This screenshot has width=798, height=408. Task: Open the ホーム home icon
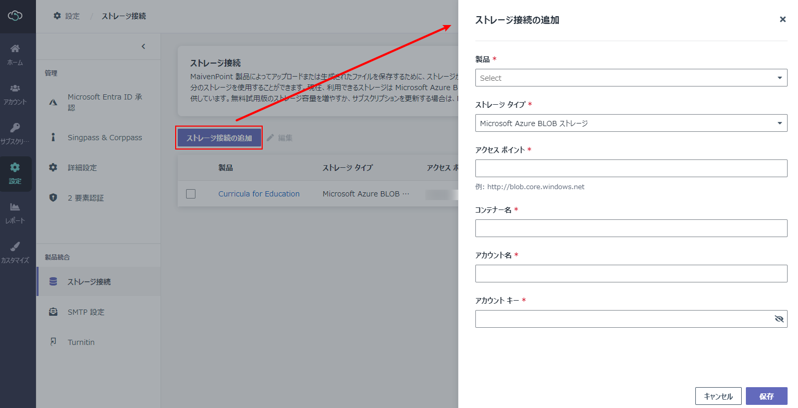15,48
